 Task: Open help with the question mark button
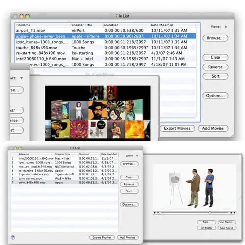[13, 237]
